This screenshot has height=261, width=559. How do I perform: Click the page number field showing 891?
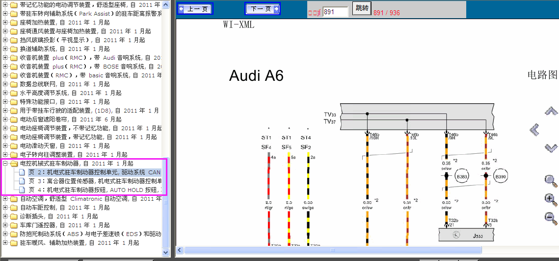coord(336,12)
